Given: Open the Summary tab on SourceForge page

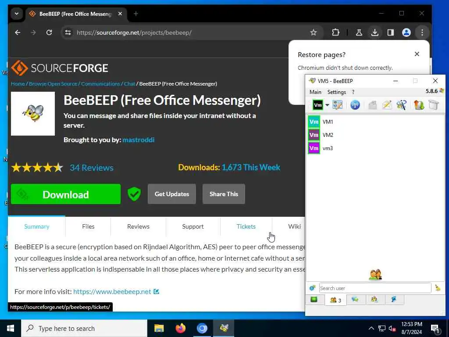Looking at the screenshot, I should point(37,226).
